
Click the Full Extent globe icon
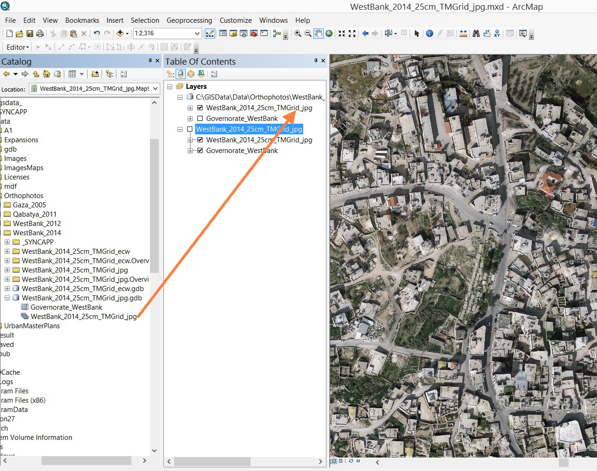tap(329, 33)
